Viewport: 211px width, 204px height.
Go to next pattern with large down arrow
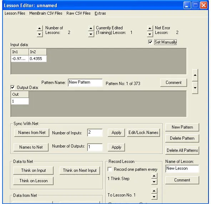[195, 88]
